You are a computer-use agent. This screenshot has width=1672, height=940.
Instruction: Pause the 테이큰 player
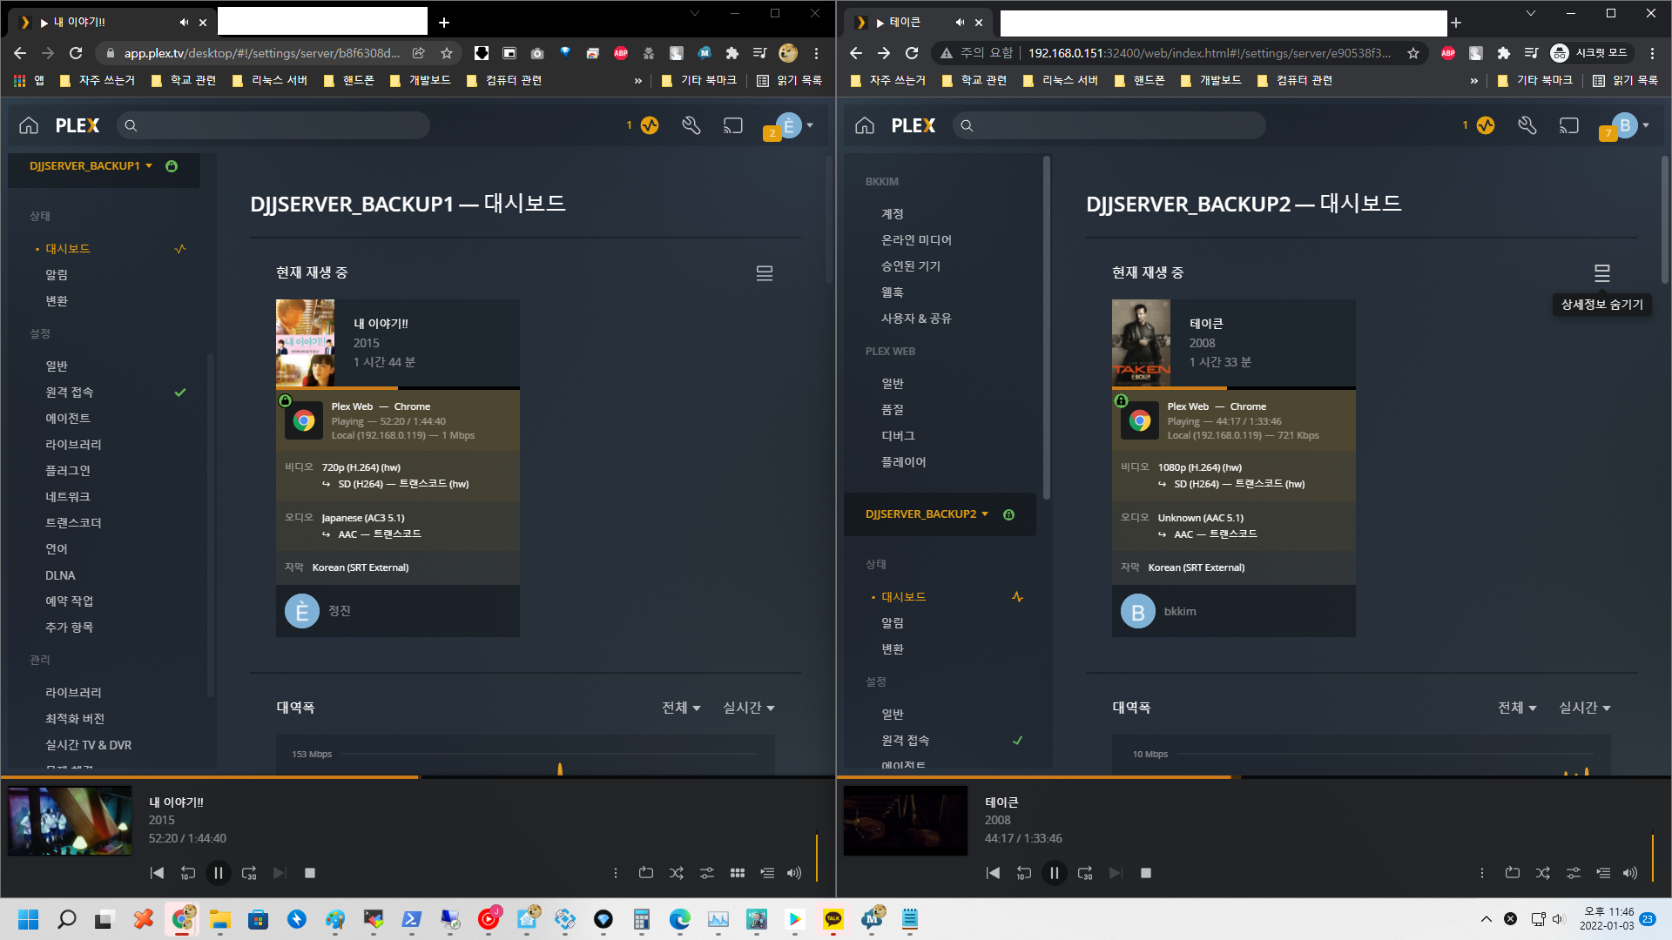(1054, 873)
